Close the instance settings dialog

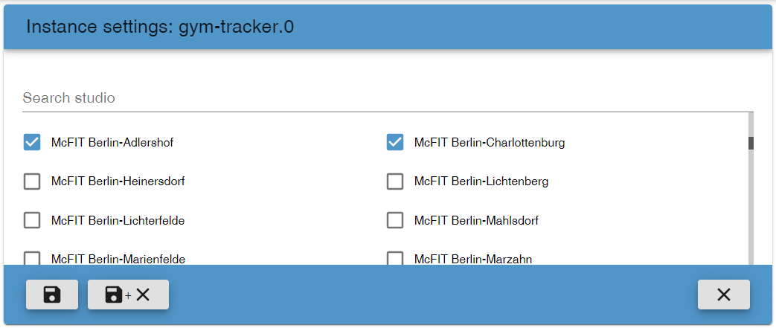pyautogui.click(x=723, y=295)
